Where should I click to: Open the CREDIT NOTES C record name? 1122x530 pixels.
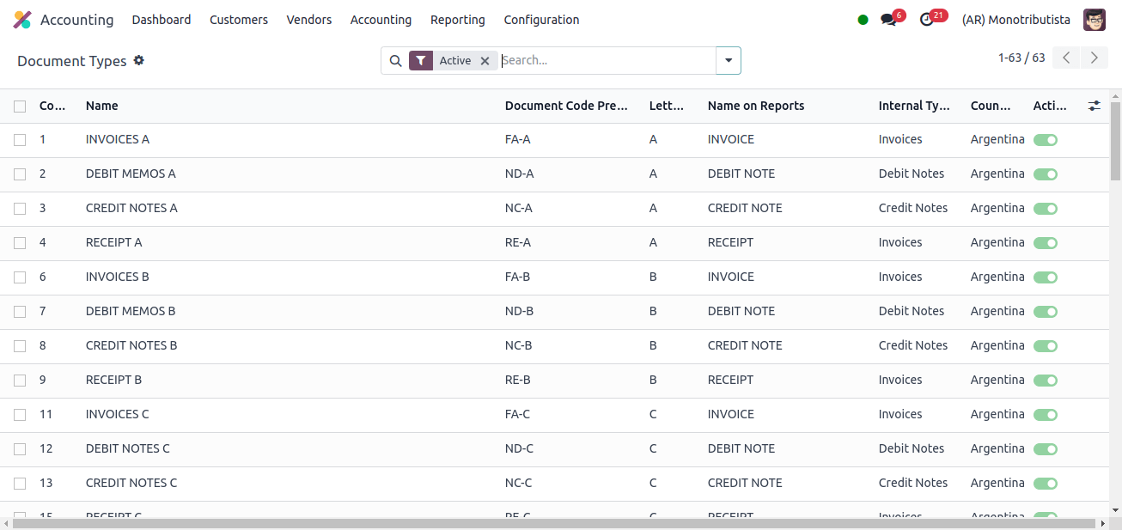[131, 483]
